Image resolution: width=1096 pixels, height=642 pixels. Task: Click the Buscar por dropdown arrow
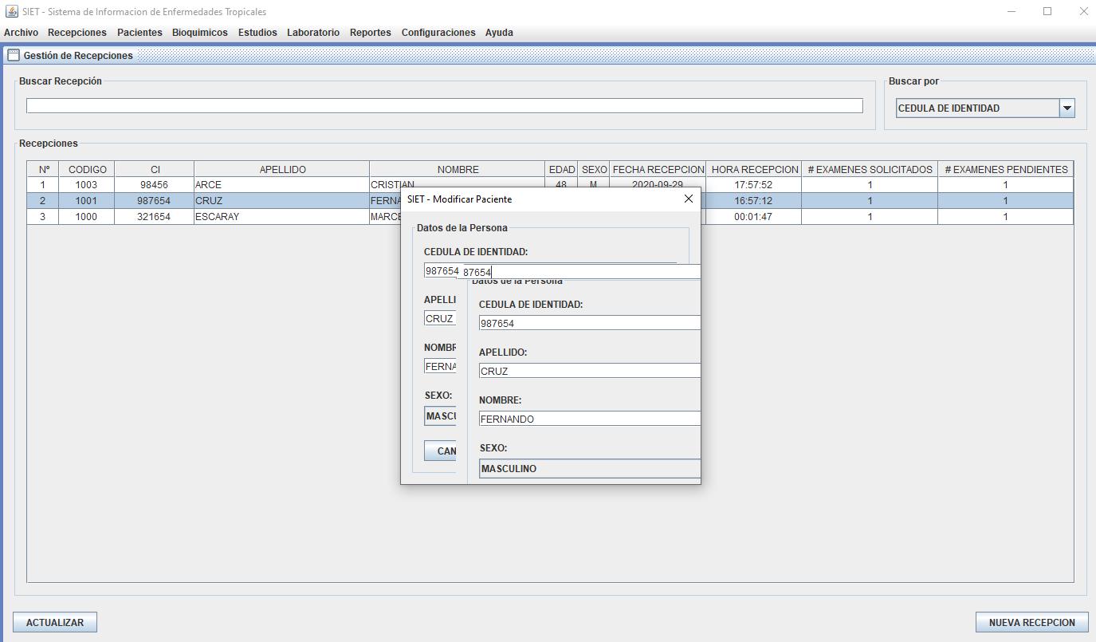tap(1067, 108)
